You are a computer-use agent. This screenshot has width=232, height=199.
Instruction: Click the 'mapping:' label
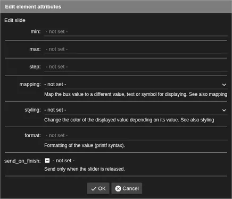coord(30,85)
